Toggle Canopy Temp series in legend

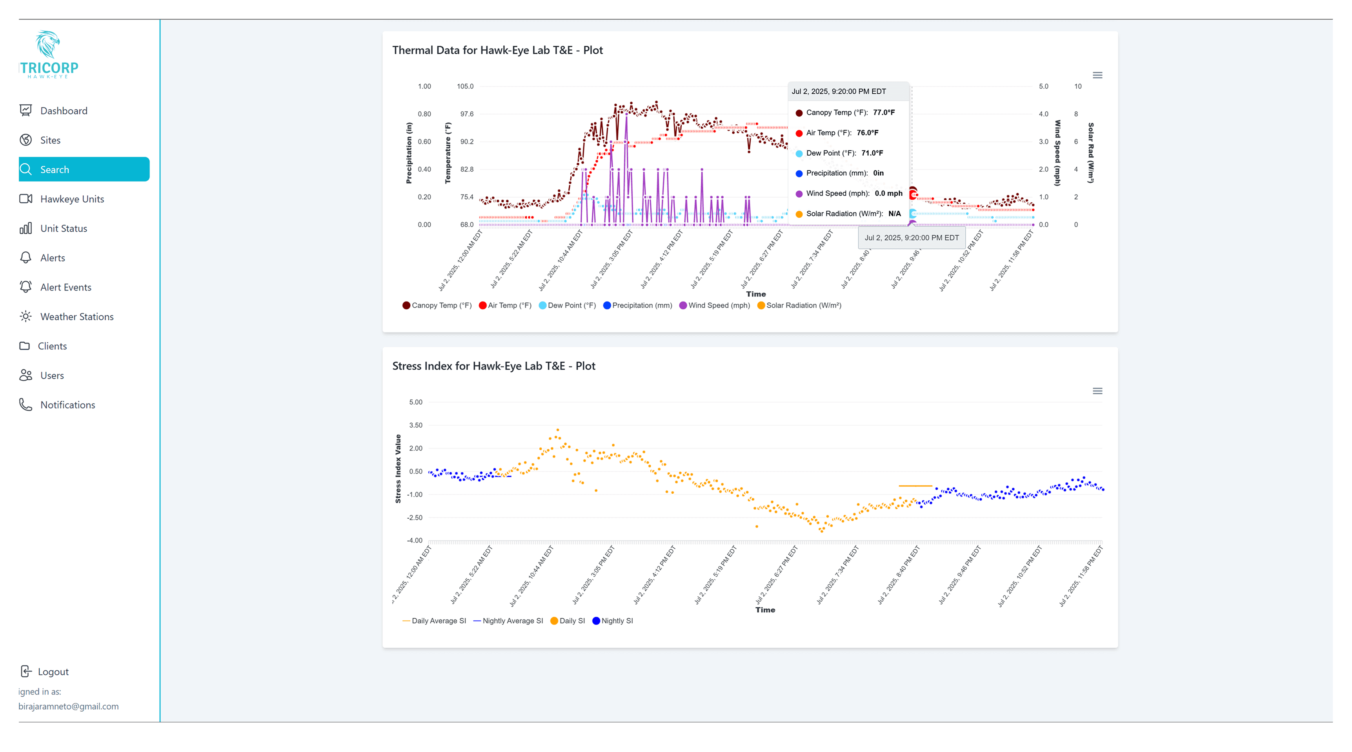tap(441, 305)
